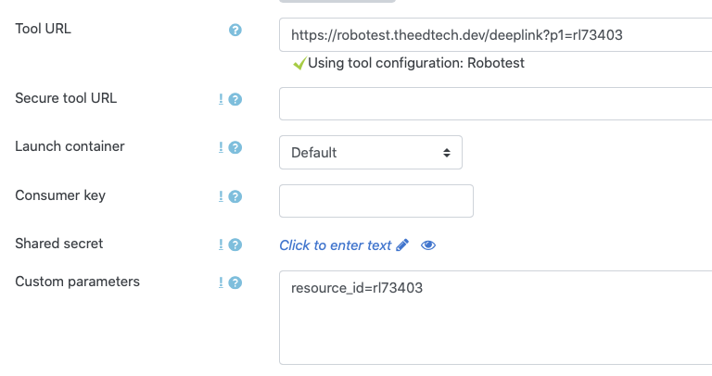
Task: Open the Launch container dropdown
Action: point(371,153)
